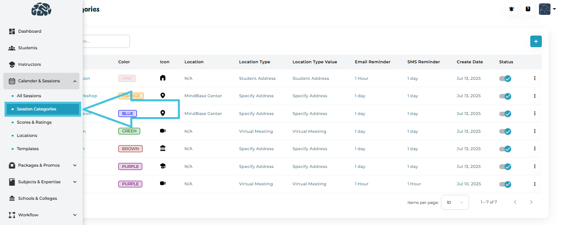
Task: Click the Locations sidebar link
Action: pyautogui.click(x=27, y=136)
